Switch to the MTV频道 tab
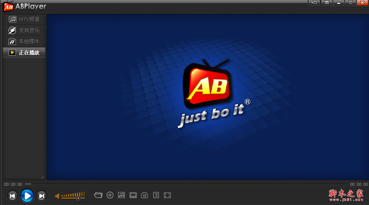 (24, 19)
